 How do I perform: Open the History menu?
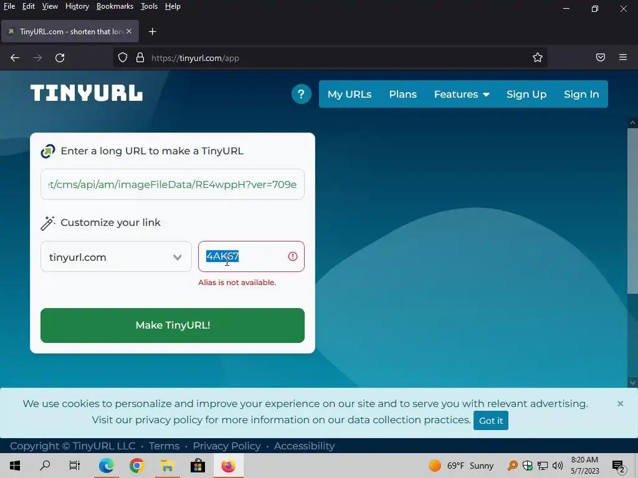pos(77,6)
